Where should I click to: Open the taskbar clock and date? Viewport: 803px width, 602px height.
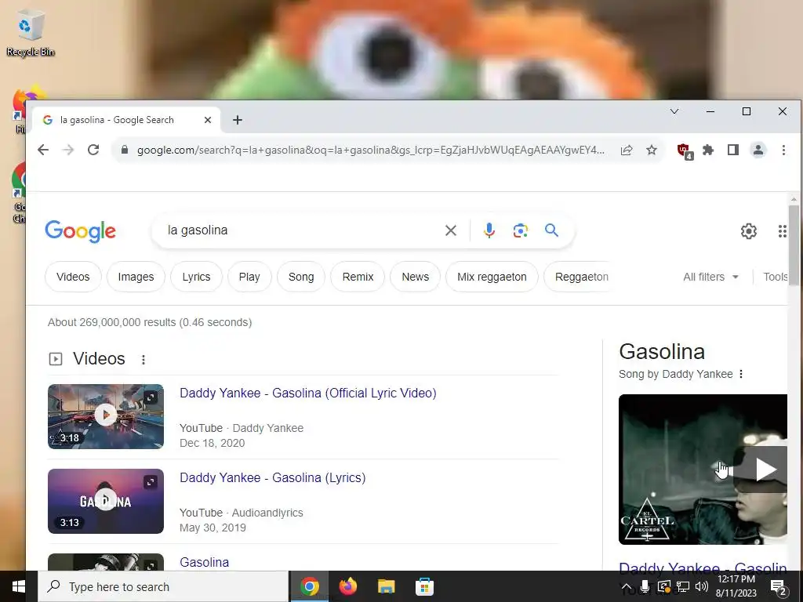coord(736,586)
